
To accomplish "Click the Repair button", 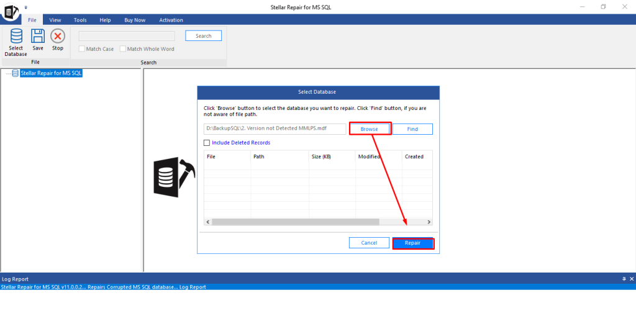I will (x=412, y=243).
